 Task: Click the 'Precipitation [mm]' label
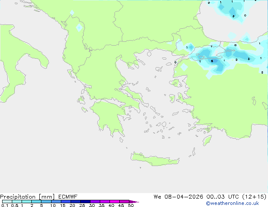27,197
